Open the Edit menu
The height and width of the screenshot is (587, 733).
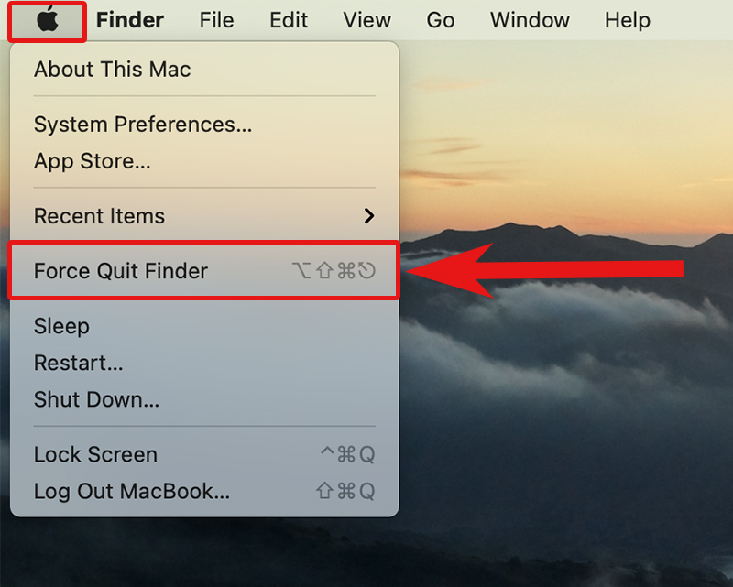tap(289, 20)
